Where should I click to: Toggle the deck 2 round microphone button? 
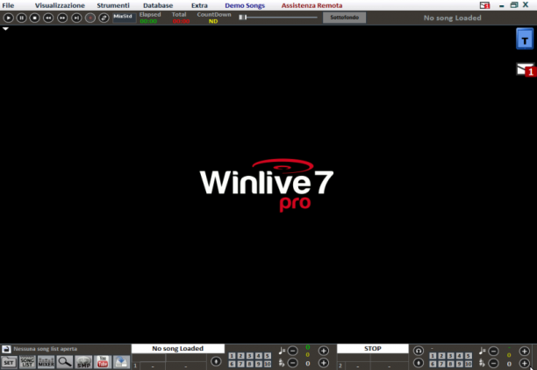(419, 363)
